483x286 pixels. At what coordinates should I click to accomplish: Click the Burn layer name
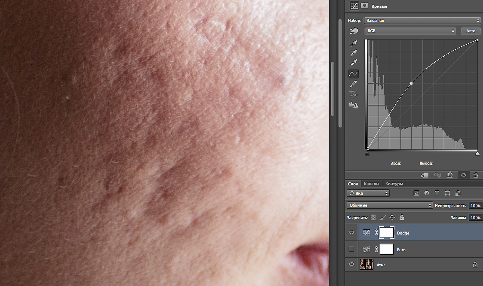point(401,249)
